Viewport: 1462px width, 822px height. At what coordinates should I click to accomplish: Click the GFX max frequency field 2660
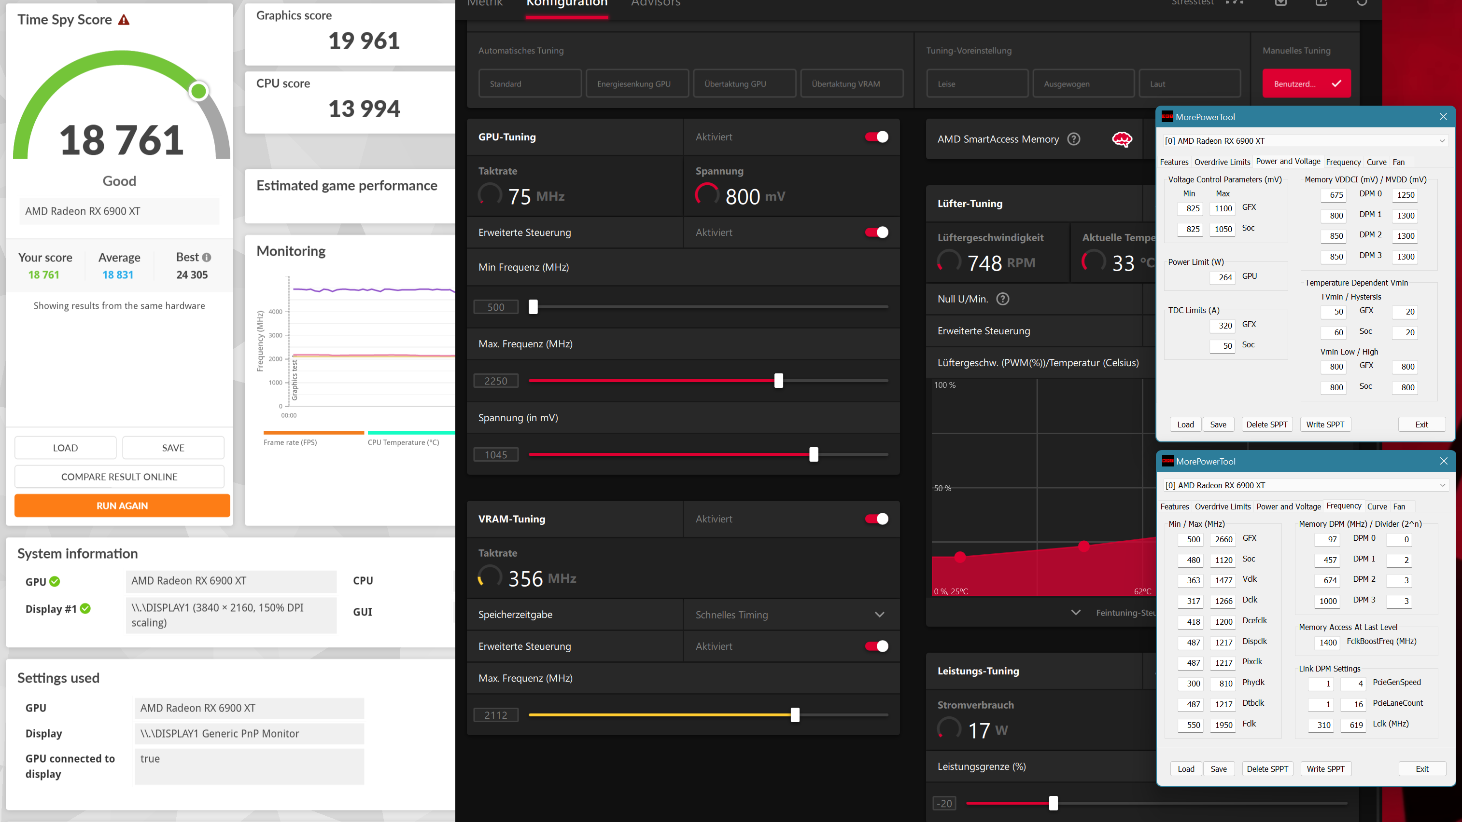1223,539
